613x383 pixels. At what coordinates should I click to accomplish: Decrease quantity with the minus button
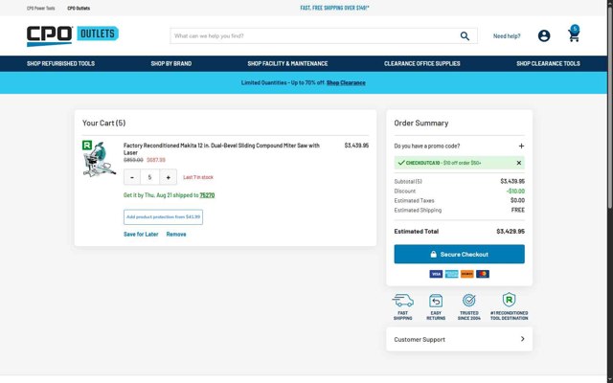132,177
